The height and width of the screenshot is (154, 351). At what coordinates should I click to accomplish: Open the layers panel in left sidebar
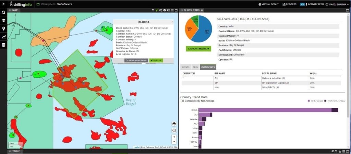tap(3, 20)
